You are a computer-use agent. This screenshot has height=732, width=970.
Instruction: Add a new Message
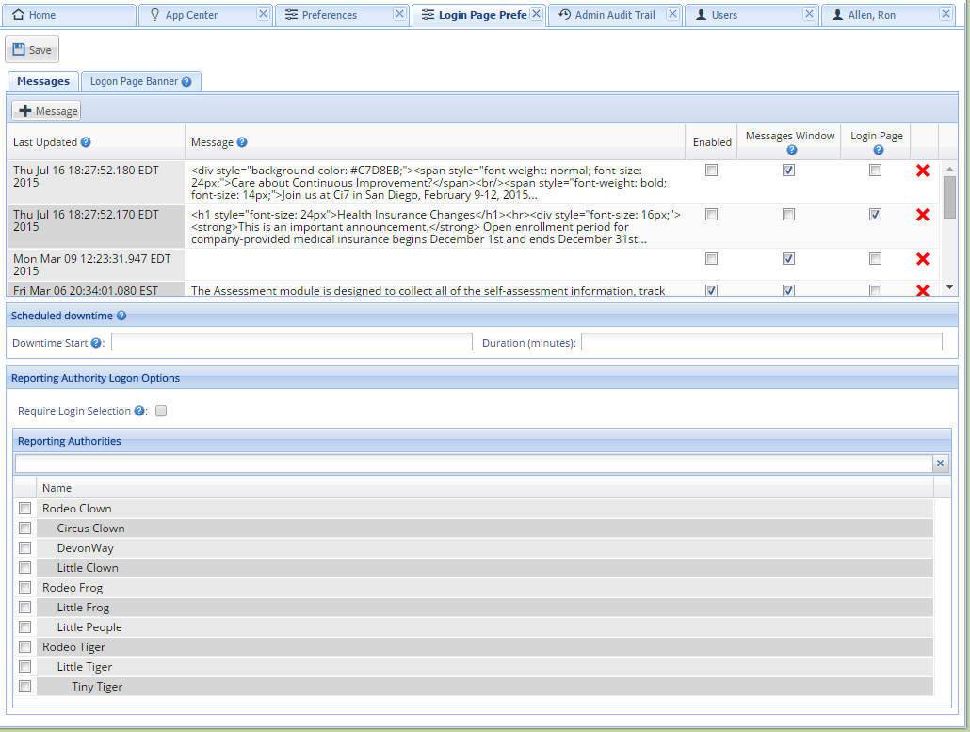tap(47, 111)
